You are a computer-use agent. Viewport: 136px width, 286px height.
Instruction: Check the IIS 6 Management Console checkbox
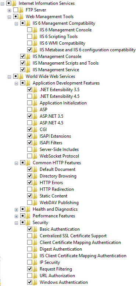coord(30,30)
